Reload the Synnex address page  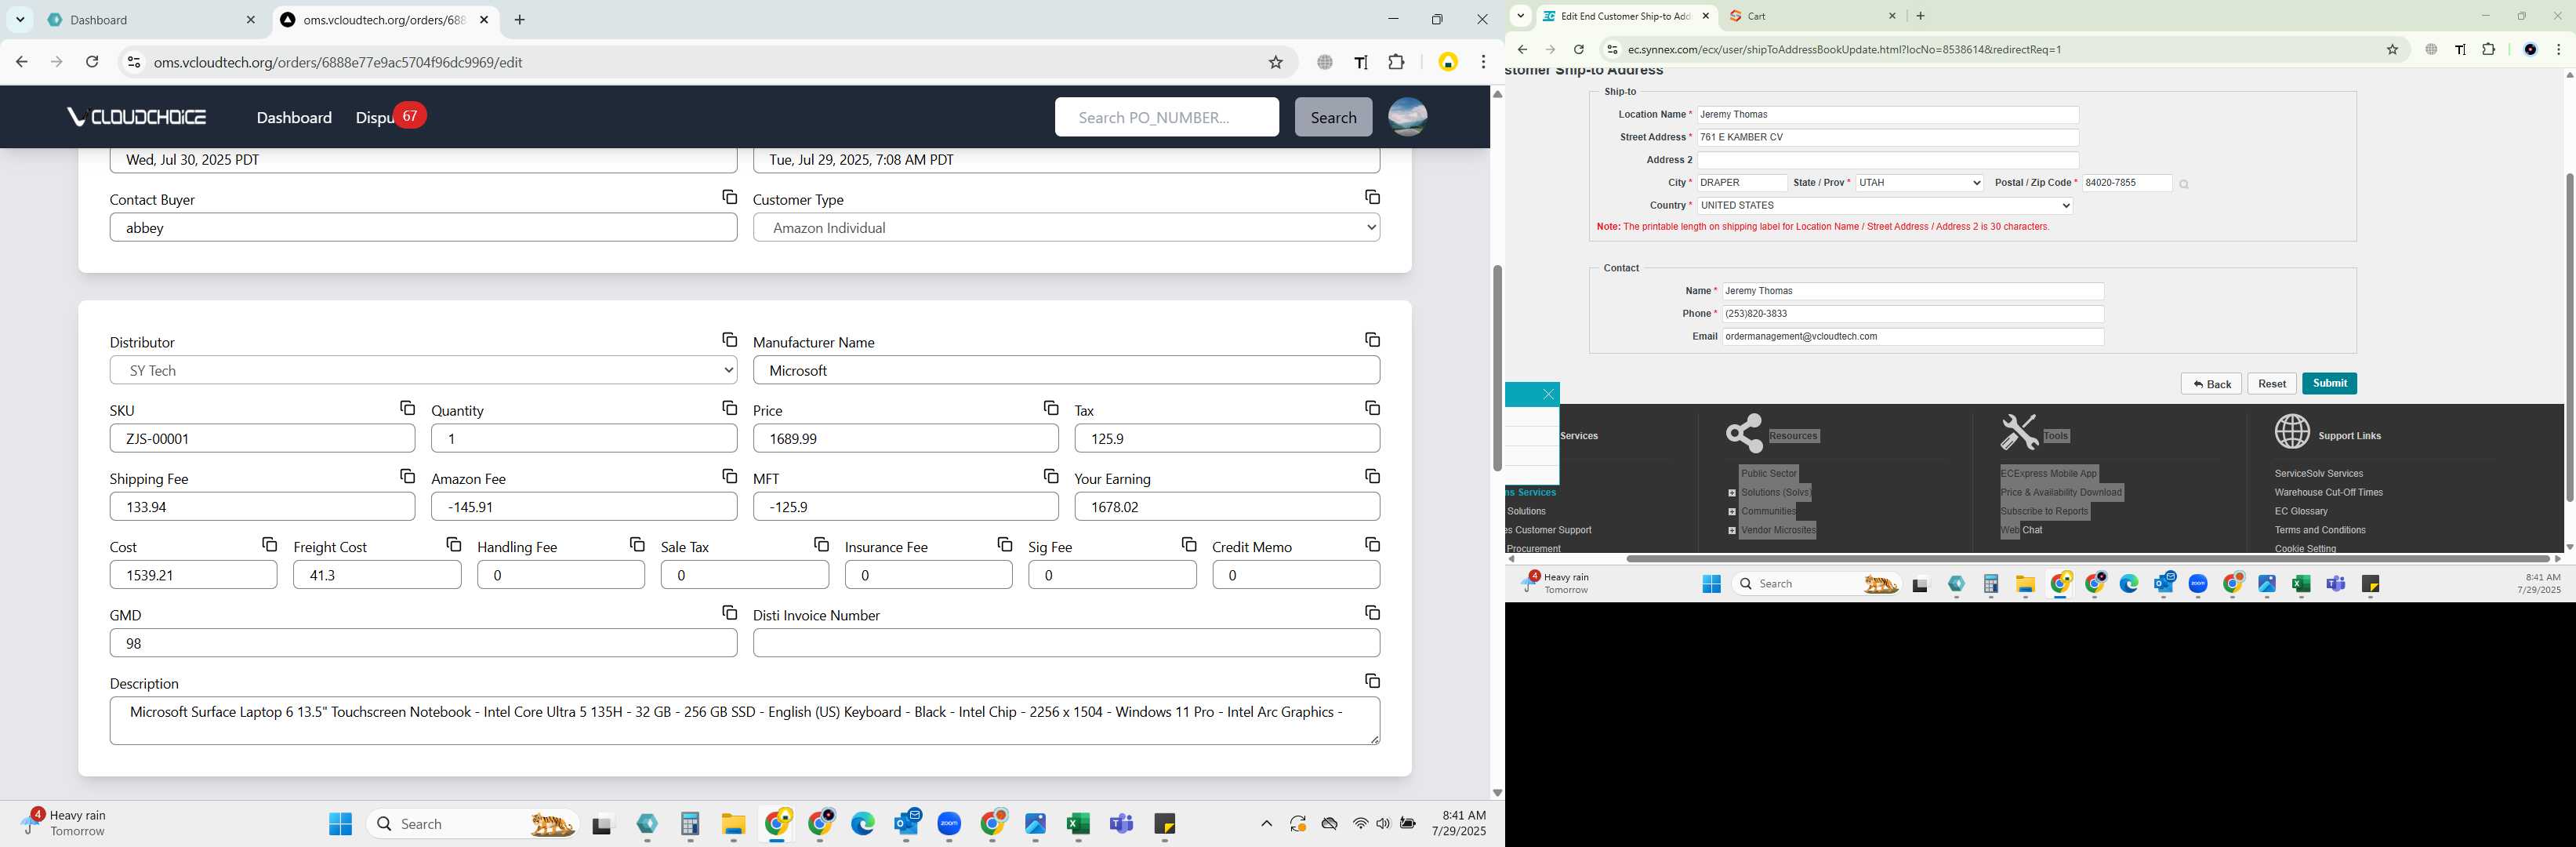click(x=1578, y=49)
